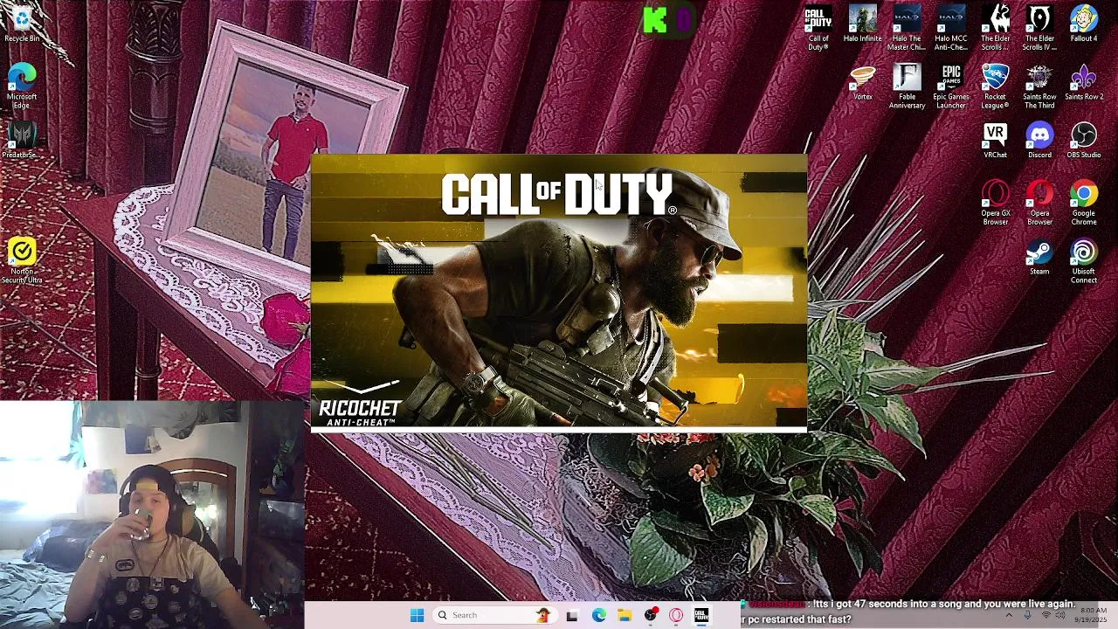
Task: Open VRChat desktop shortcut
Action: tap(996, 141)
